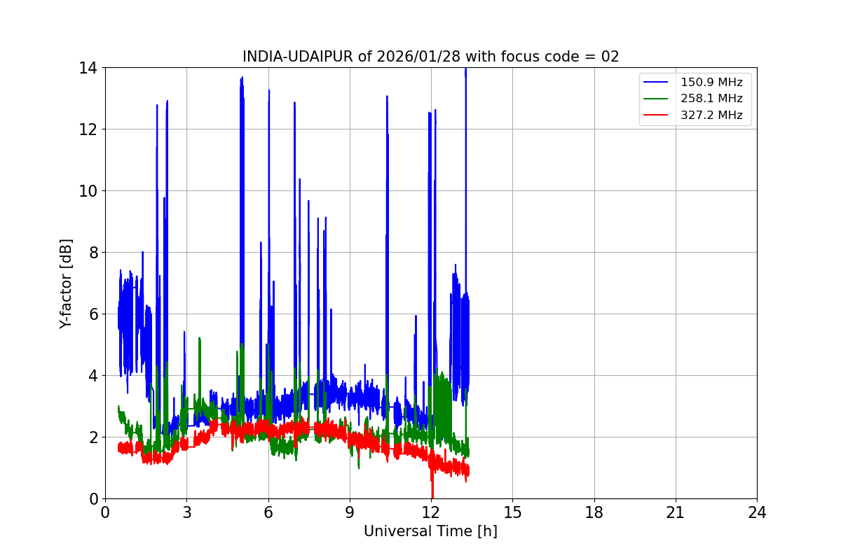
Task: Click x-axis tick label 24
Action: click(x=757, y=512)
